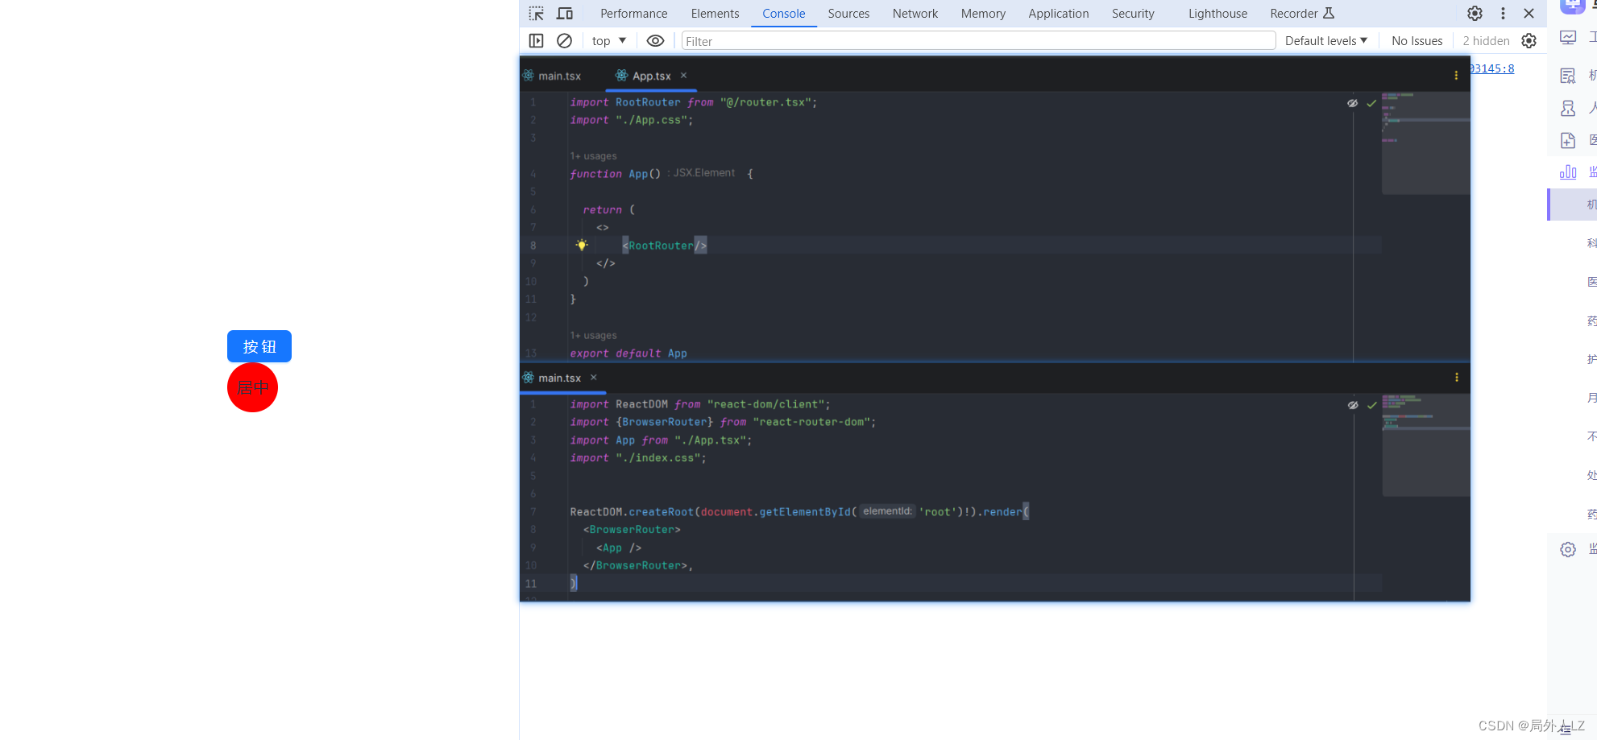Select the main.tsx tab in upper editor
The height and width of the screenshot is (740, 1597).
point(552,76)
